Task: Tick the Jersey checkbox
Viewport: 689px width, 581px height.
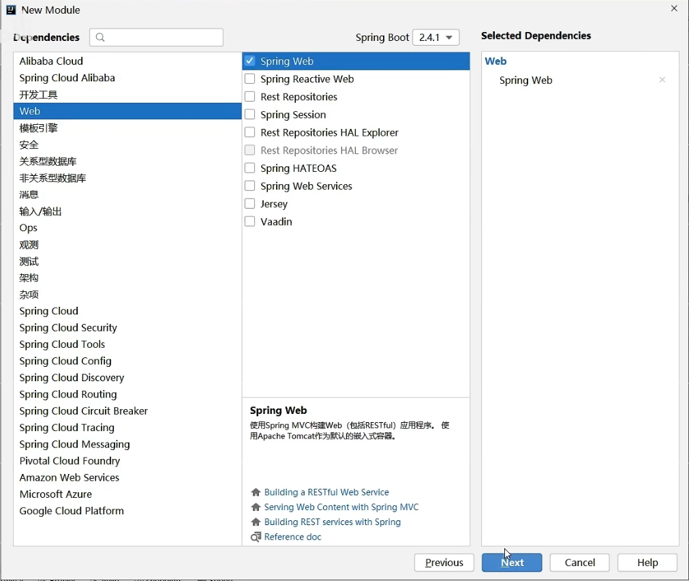Action: (249, 204)
